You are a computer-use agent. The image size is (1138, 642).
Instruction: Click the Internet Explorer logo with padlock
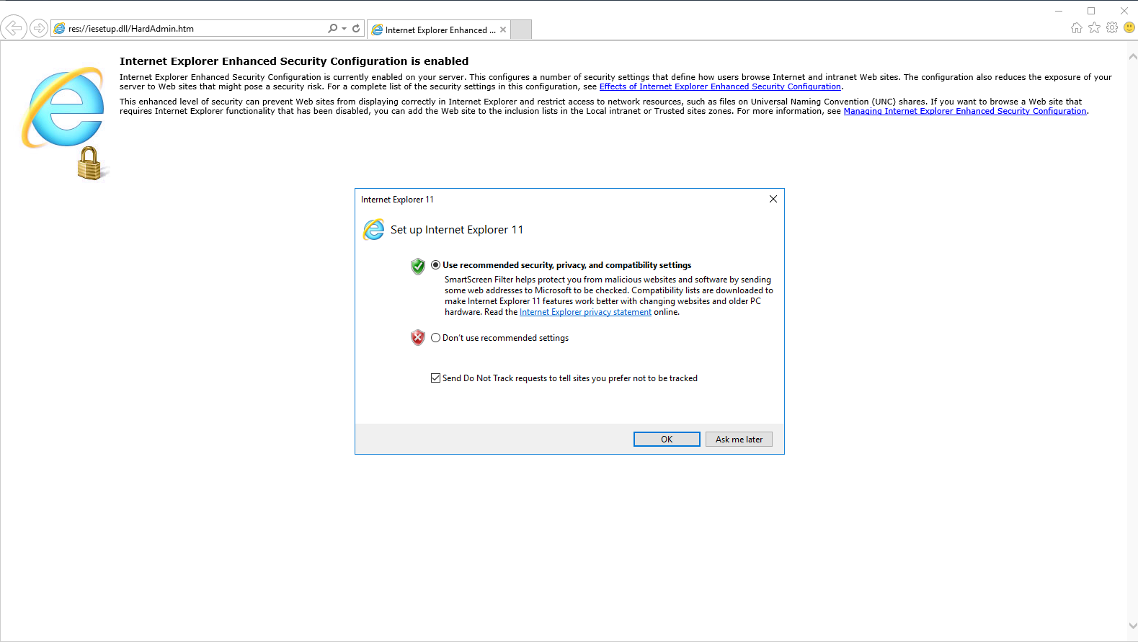65,122
